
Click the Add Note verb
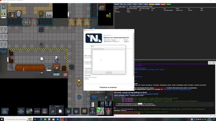[116, 8]
